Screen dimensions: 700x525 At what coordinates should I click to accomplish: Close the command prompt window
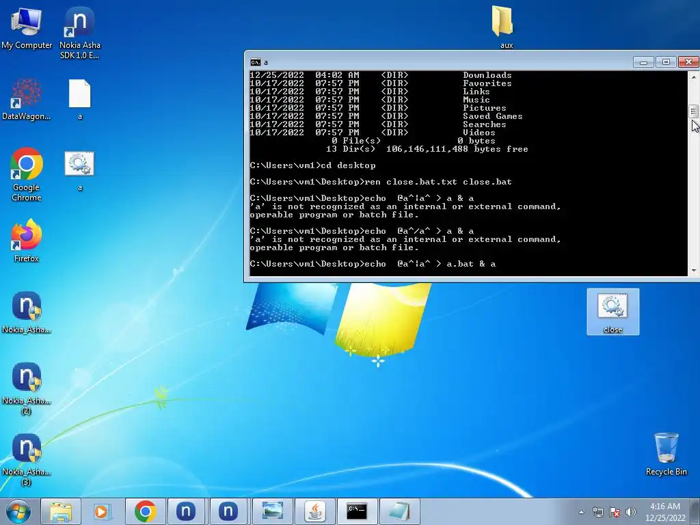click(688, 62)
